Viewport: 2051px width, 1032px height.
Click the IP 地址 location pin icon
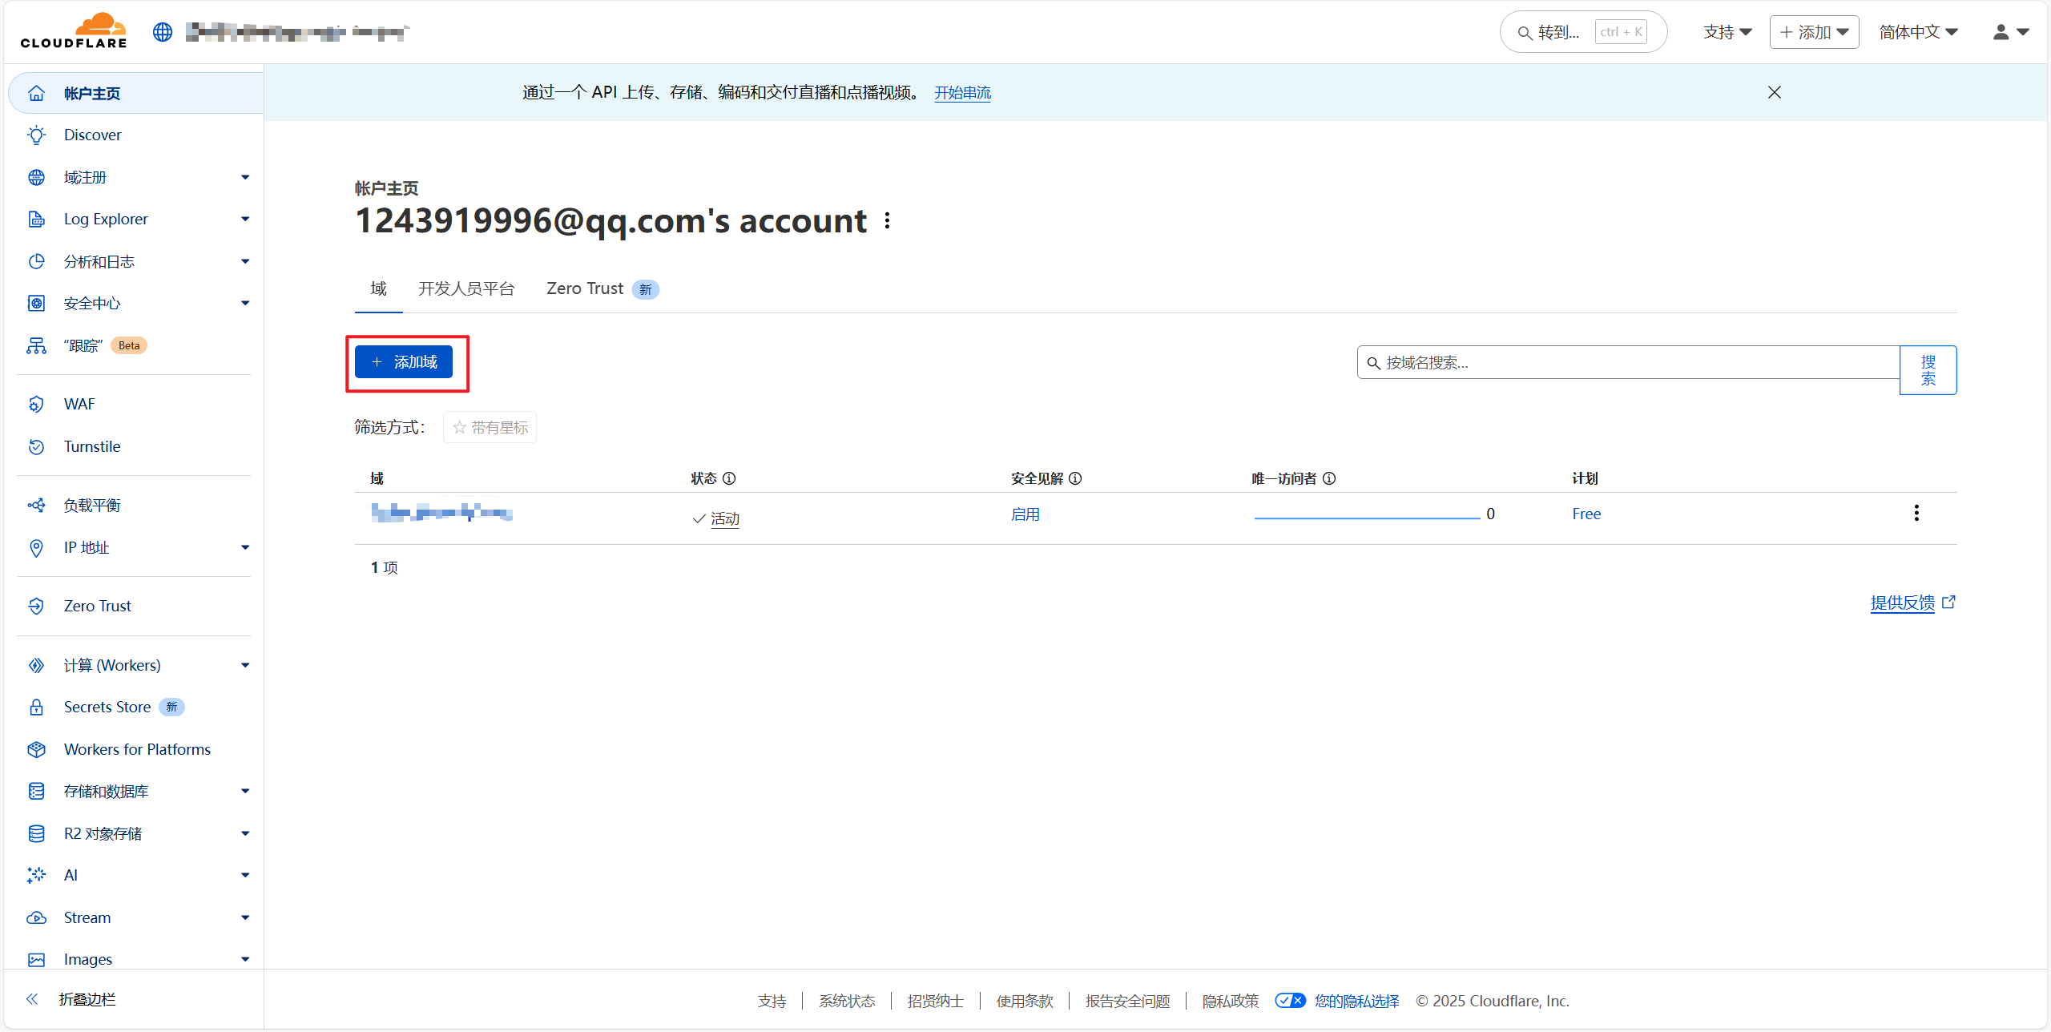coord(36,547)
